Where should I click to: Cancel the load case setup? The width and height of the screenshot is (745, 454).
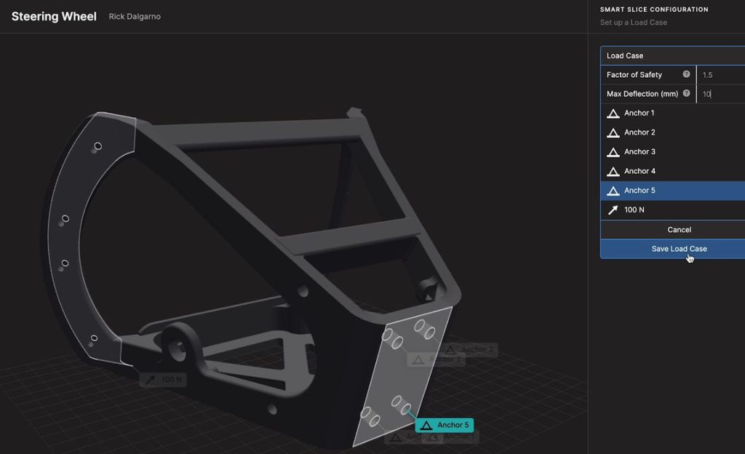point(678,229)
